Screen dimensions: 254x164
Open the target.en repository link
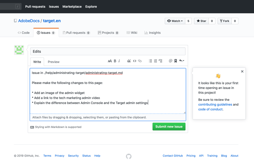click(52, 21)
